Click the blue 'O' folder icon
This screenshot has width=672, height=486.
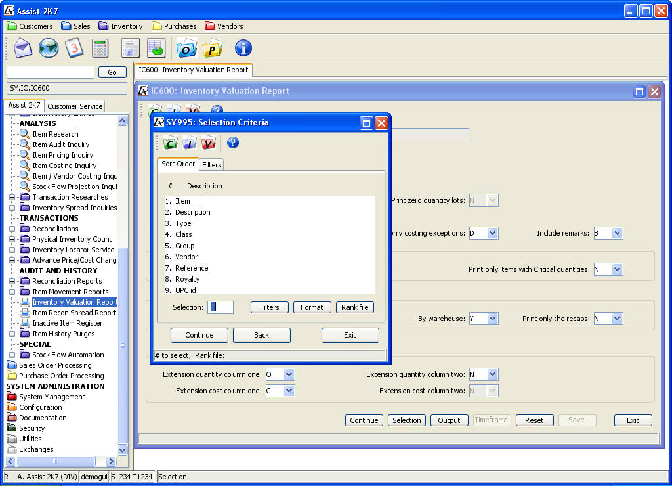pyautogui.click(x=186, y=47)
